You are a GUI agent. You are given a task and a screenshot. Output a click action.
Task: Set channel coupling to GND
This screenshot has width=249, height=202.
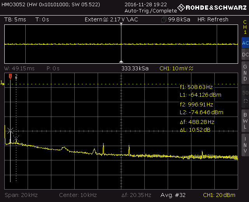(245, 73)
